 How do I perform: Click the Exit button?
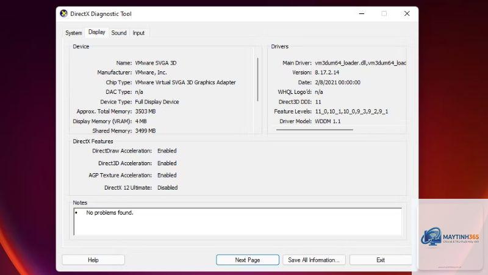click(x=381, y=260)
